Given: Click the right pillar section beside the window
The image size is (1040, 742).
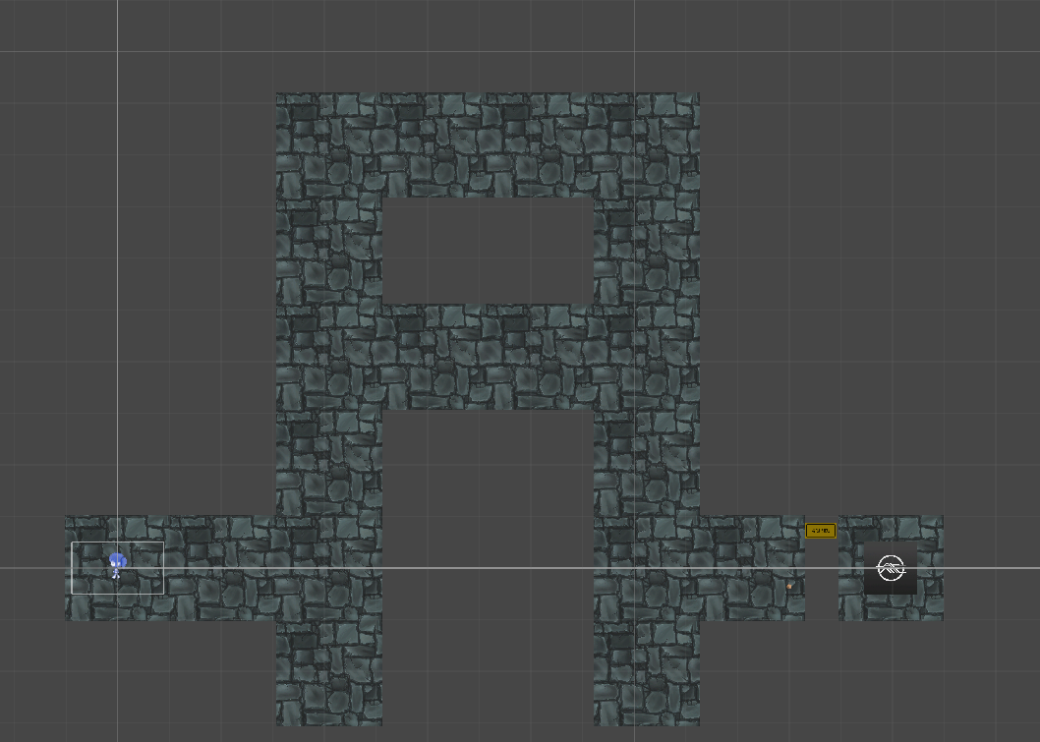Looking at the screenshot, I should 646,251.
